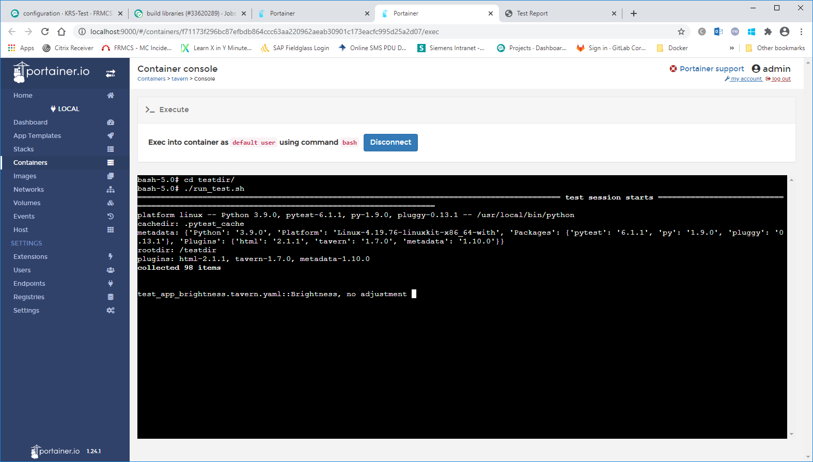Switch to the build libraries Jobs tab
The width and height of the screenshot is (813, 462).
pyautogui.click(x=190, y=13)
